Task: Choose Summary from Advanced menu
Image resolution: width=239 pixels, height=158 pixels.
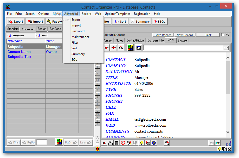Action: point(78,54)
